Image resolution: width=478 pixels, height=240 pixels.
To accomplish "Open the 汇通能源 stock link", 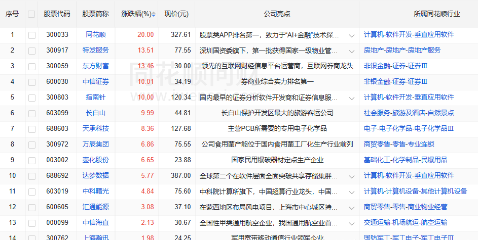I will pos(96,207).
